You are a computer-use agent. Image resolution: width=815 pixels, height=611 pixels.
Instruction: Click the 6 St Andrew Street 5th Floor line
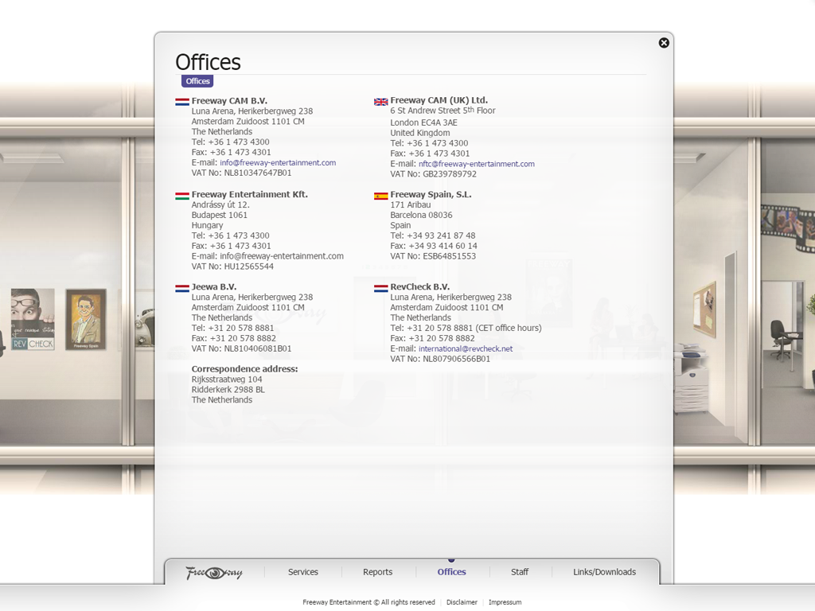pos(443,111)
